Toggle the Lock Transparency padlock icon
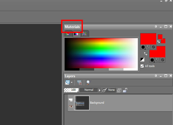The height and width of the screenshot is (125, 173). pyautogui.click(x=125, y=90)
